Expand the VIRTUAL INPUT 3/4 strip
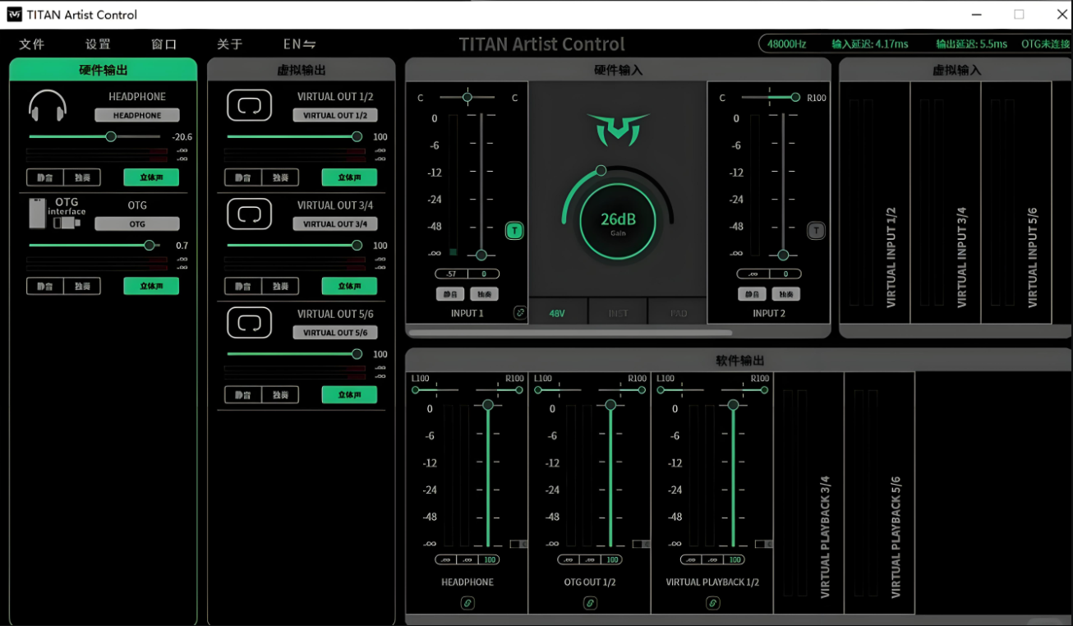Screen dimensions: 1073x626 [946, 203]
